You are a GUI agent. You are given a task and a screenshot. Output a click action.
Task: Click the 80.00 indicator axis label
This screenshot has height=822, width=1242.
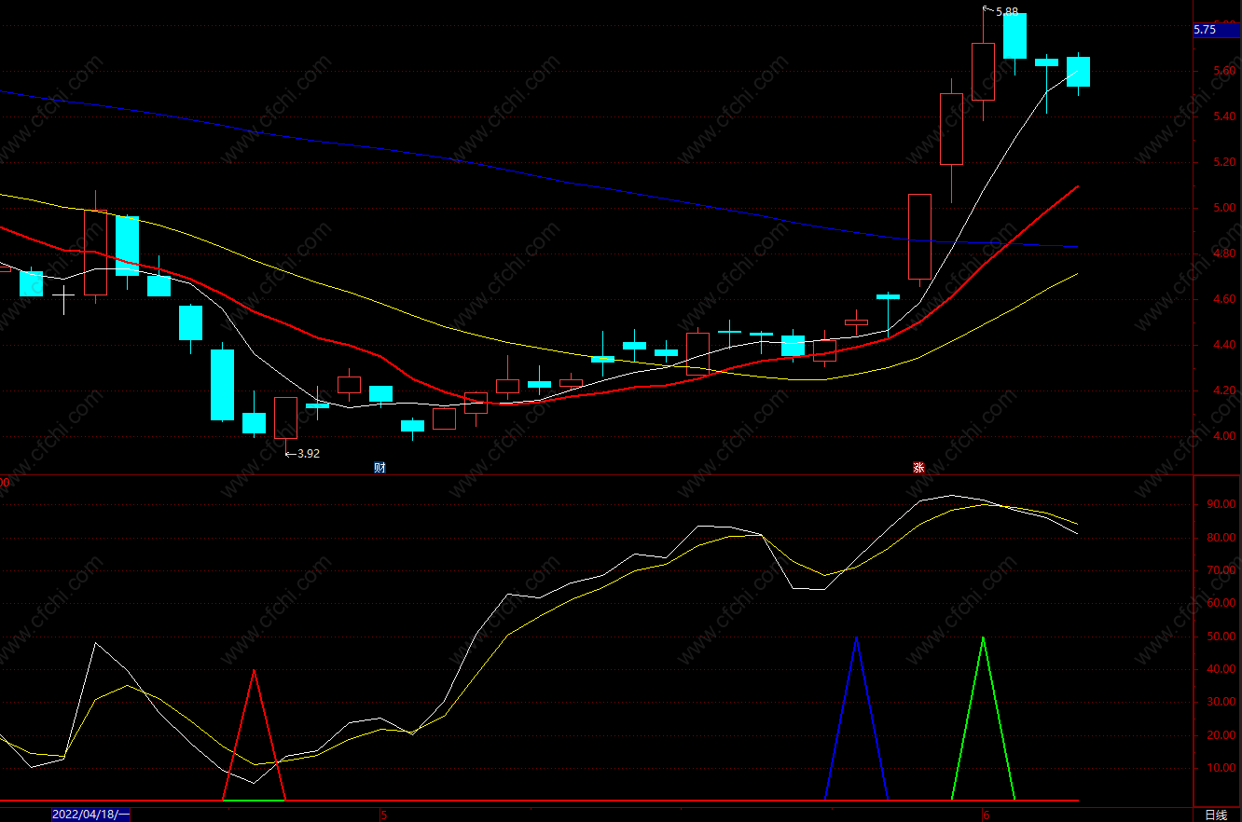pos(1221,538)
